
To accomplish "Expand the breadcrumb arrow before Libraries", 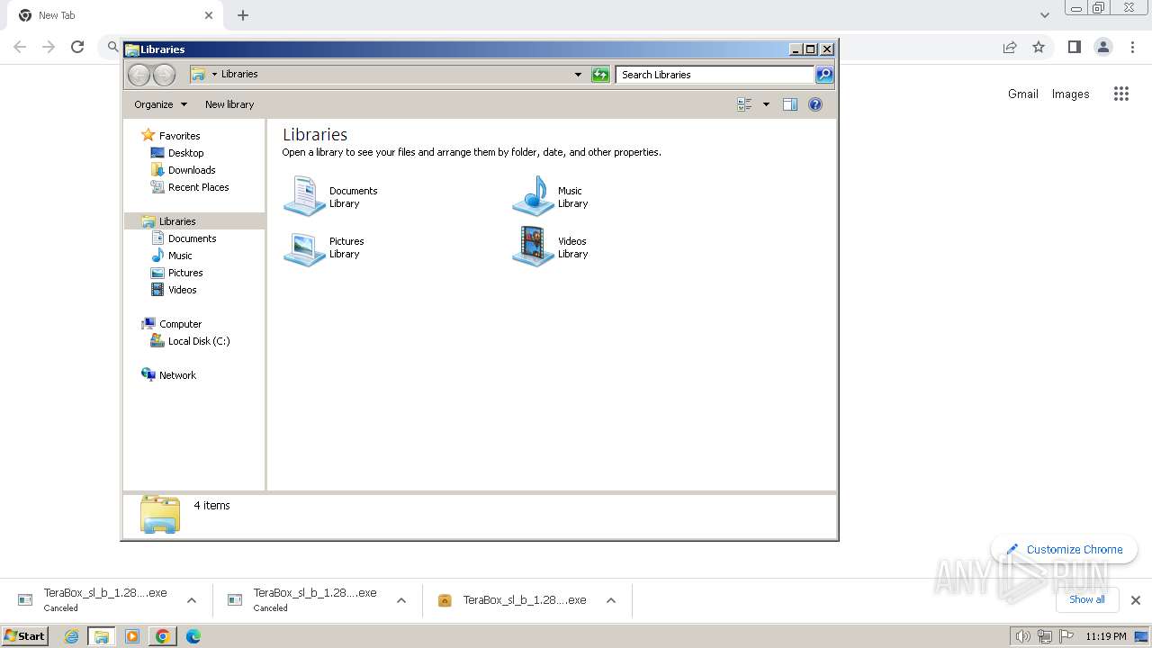I will click(x=214, y=75).
